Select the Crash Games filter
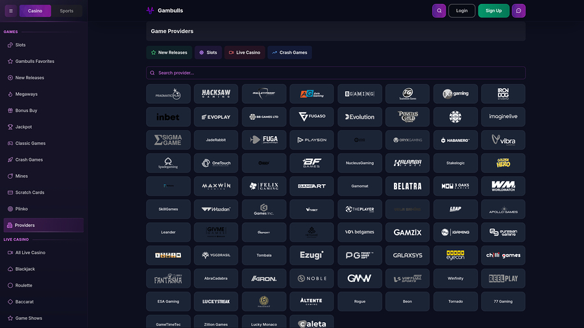 pos(289,53)
